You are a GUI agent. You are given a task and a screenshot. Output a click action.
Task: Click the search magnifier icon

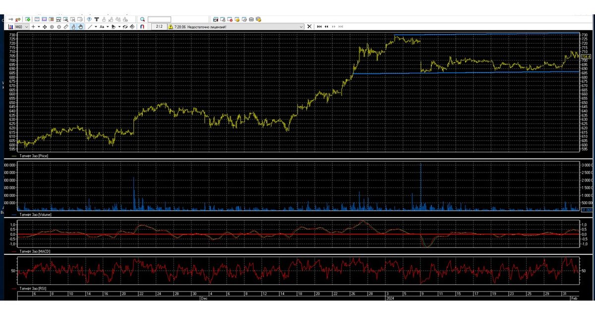(142, 19)
